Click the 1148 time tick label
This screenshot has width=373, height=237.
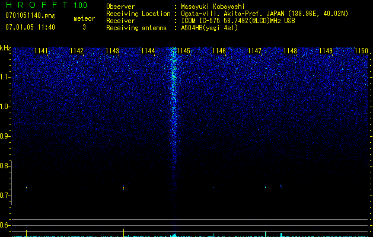(x=290, y=51)
